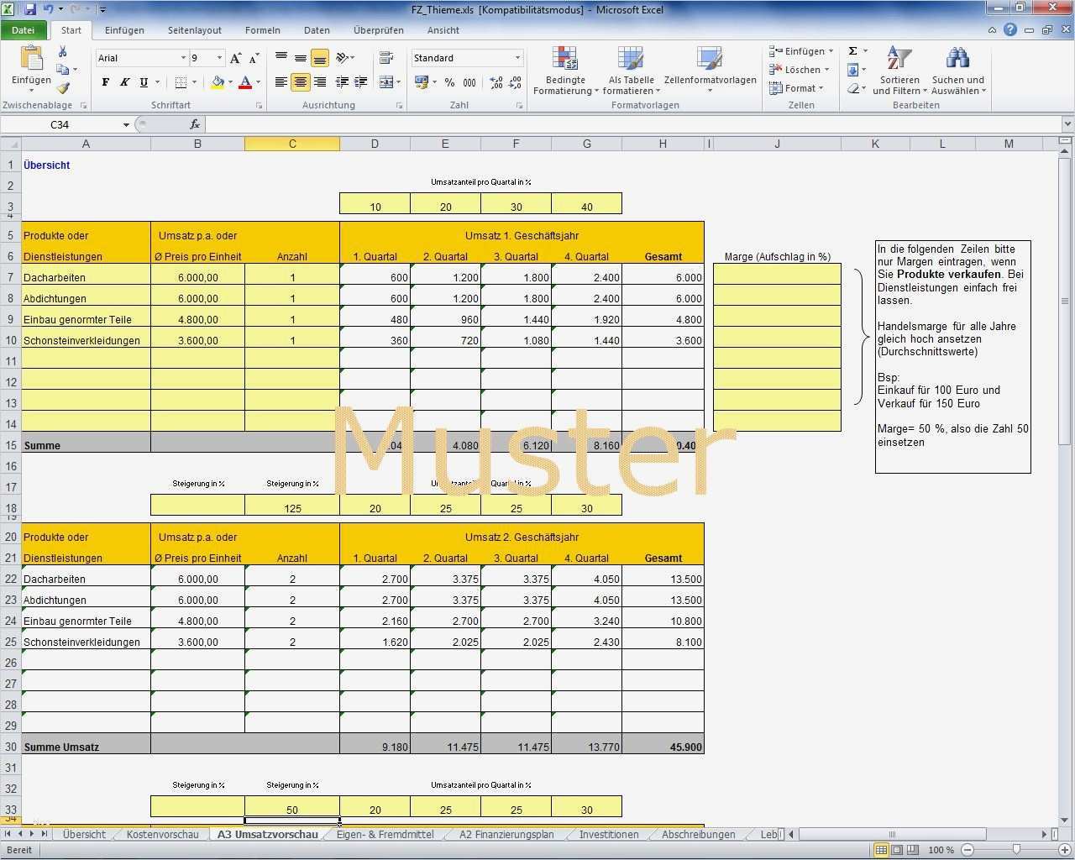
Task: Open the Sortieren und Filtern menu
Action: click(899, 71)
